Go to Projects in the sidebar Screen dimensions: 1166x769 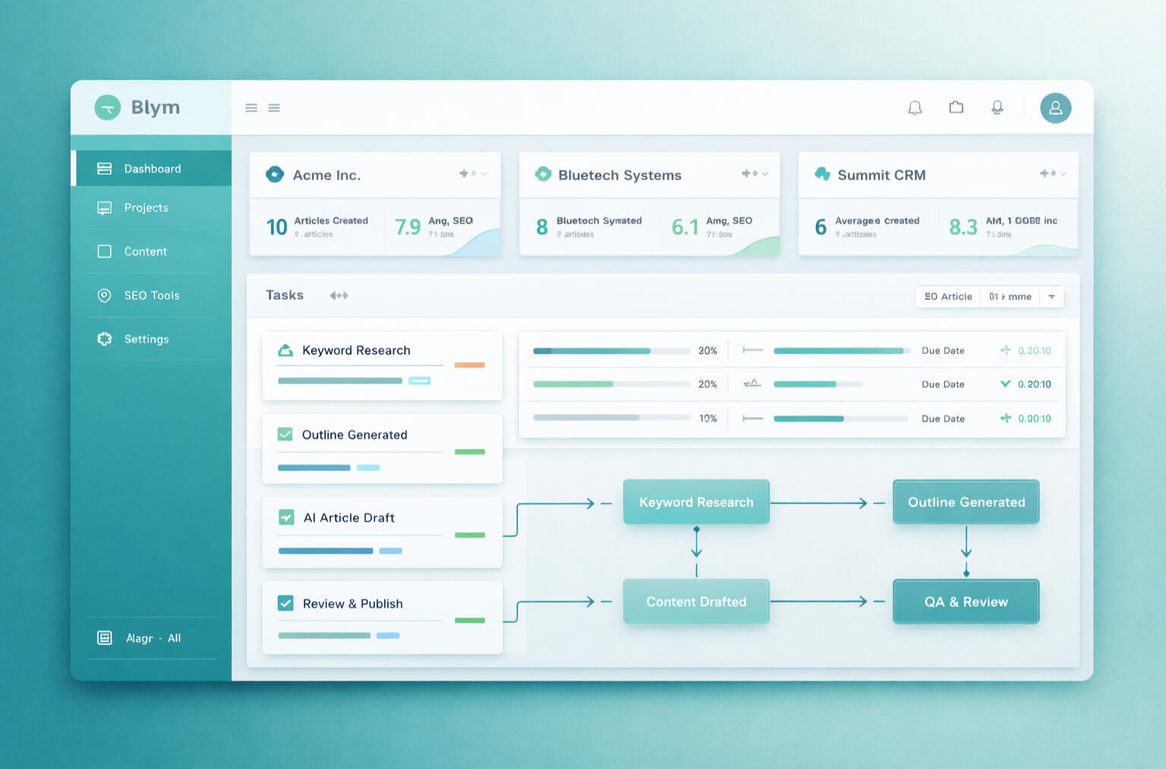pyautogui.click(x=146, y=207)
